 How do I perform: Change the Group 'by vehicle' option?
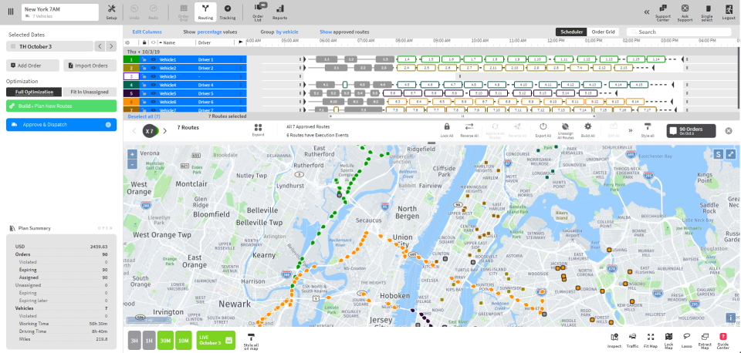[x=287, y=32]
